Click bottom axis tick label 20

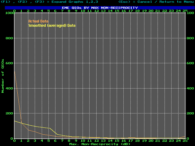tap(151, 141)
